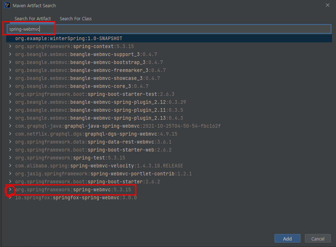Close the Maven Artifact Search dialog
Image resolution: width=336 pixels, height=247 pixels.
327,5
